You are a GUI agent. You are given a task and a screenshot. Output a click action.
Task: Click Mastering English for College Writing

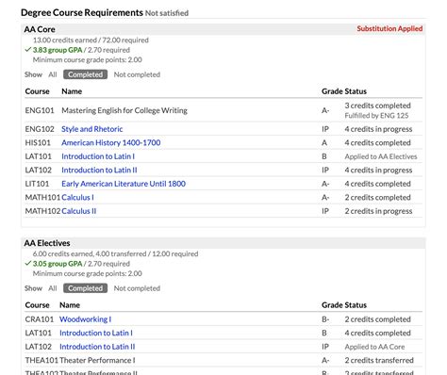124,110
